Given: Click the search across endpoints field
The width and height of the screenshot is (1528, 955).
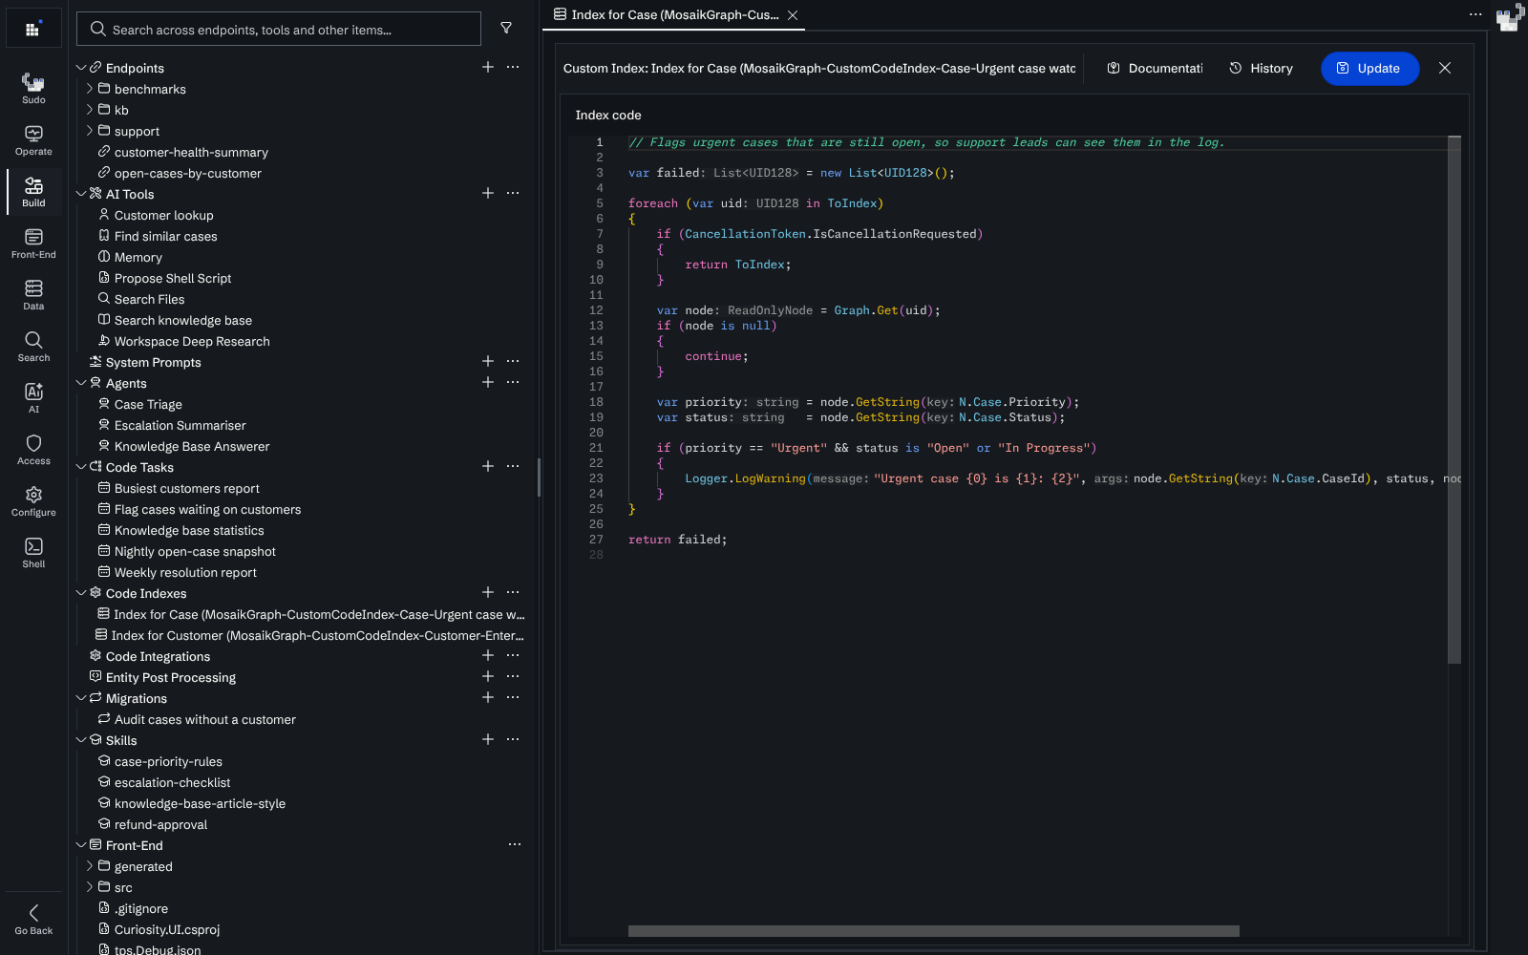Looking at the screenshot, I should (x=279, y=29).
